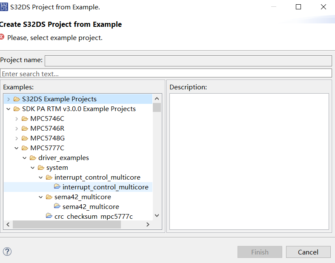Collapse the system folder node
Viewport: 335px width, 263px height.
tap(32, 168)
